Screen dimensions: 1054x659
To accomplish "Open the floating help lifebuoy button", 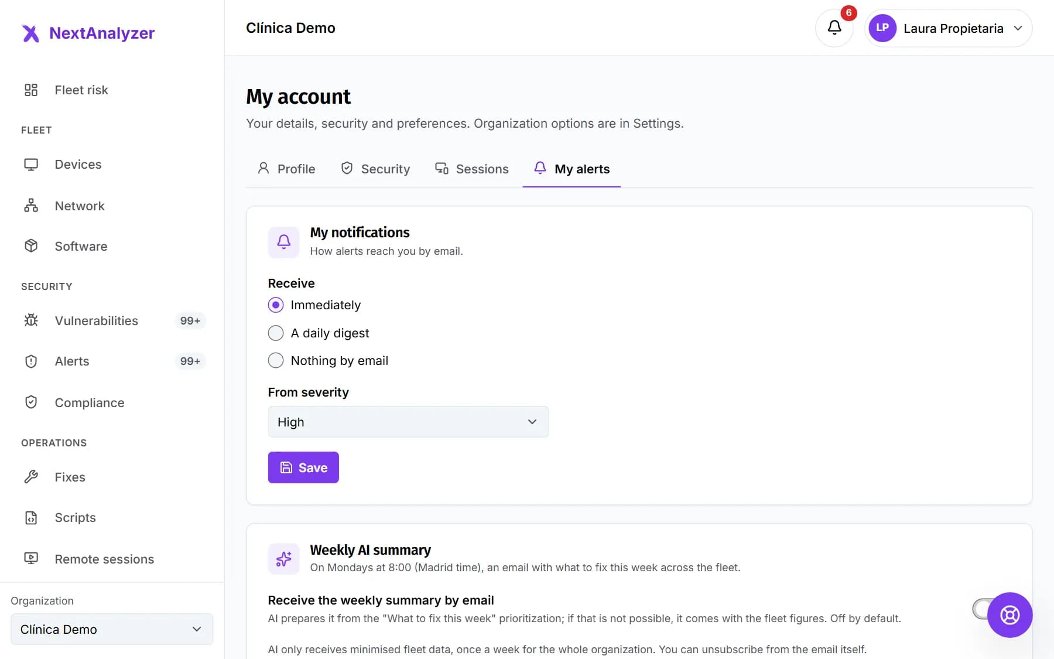I will 1009,615.
